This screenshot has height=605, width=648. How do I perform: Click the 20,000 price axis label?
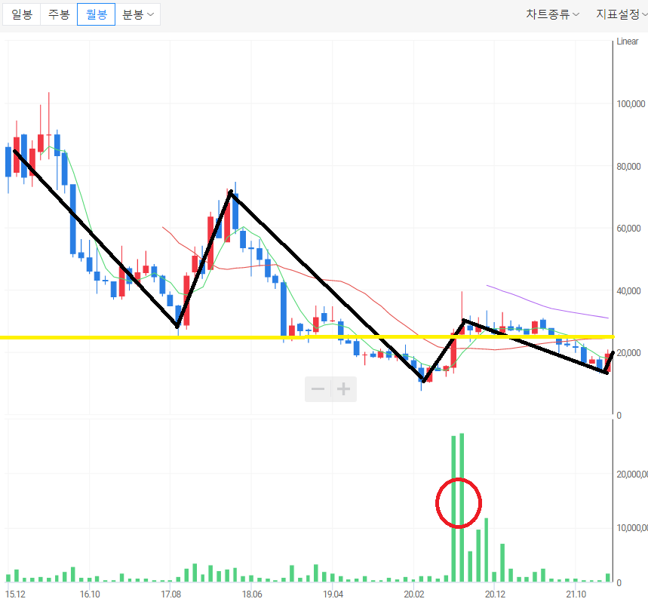[x=628, y=353]
